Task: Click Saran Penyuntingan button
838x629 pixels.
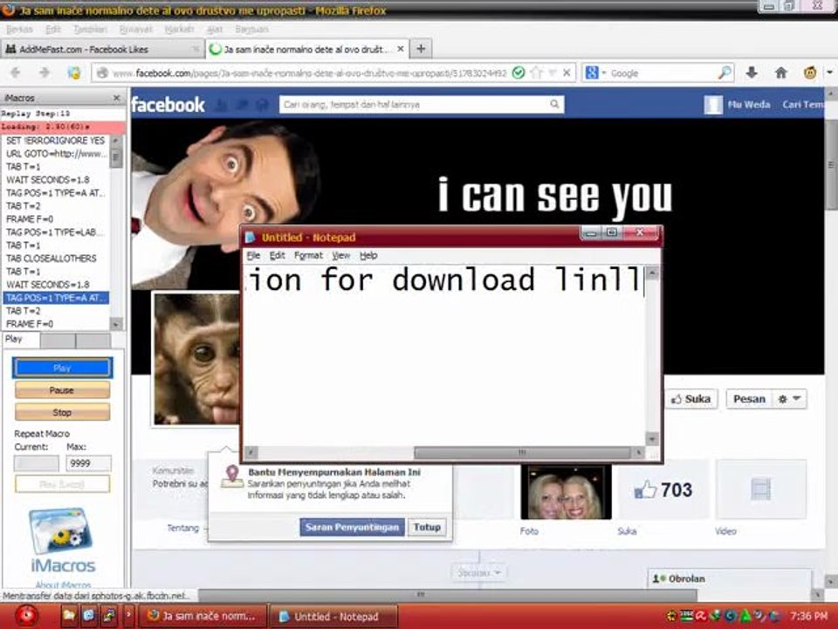Action: coord(352,528)
